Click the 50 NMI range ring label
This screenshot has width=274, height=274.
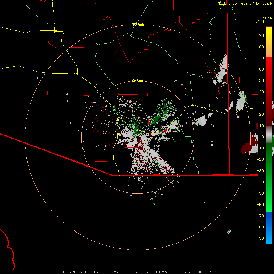[x=138, y=81]
